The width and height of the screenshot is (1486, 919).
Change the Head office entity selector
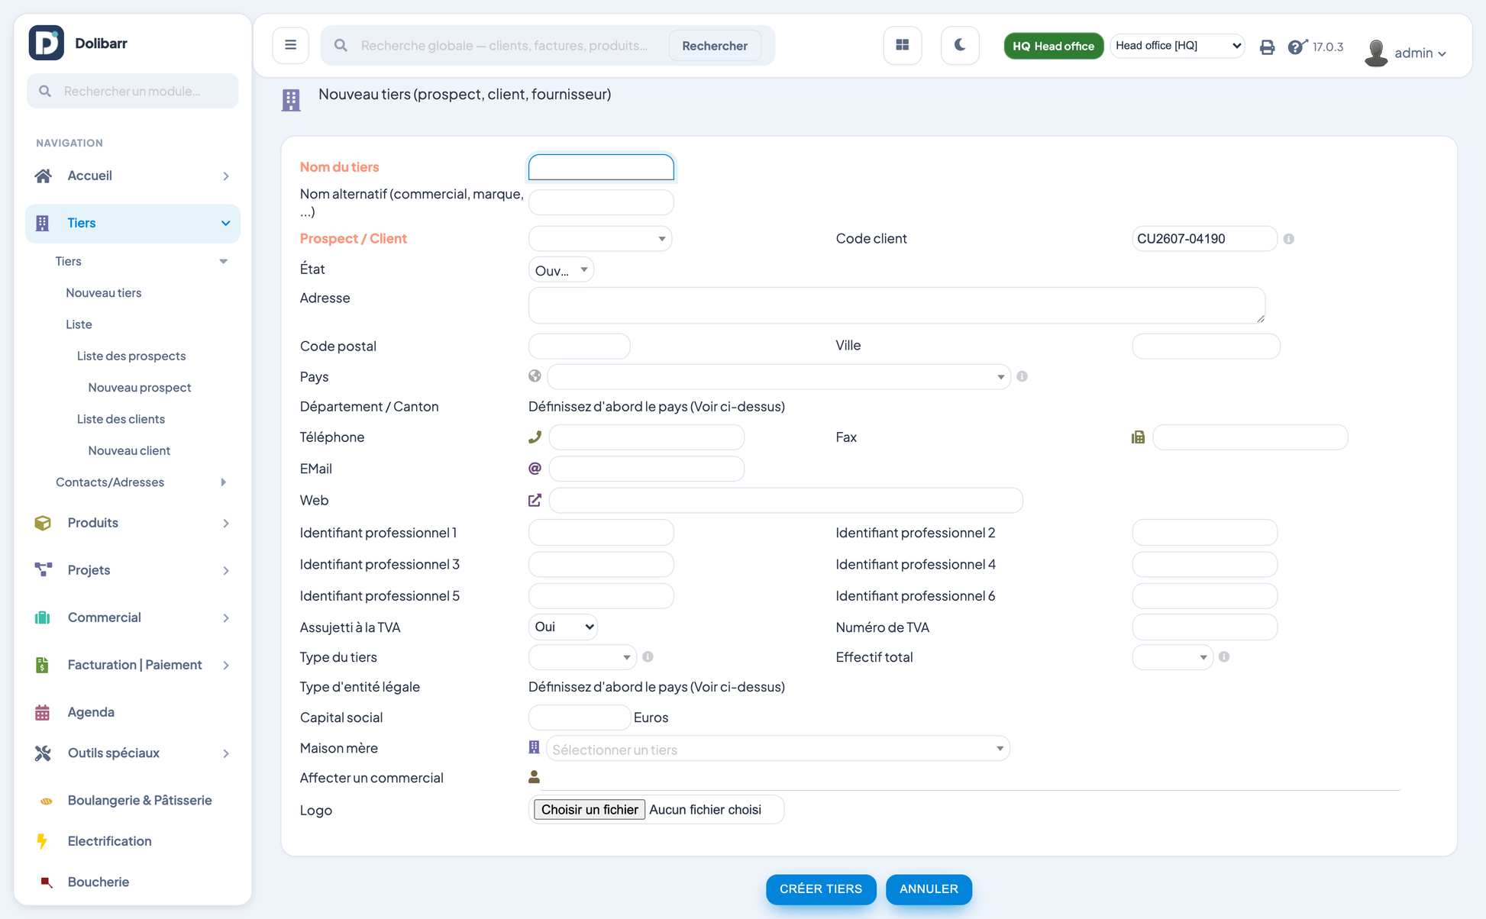(x=1177, y=46)
